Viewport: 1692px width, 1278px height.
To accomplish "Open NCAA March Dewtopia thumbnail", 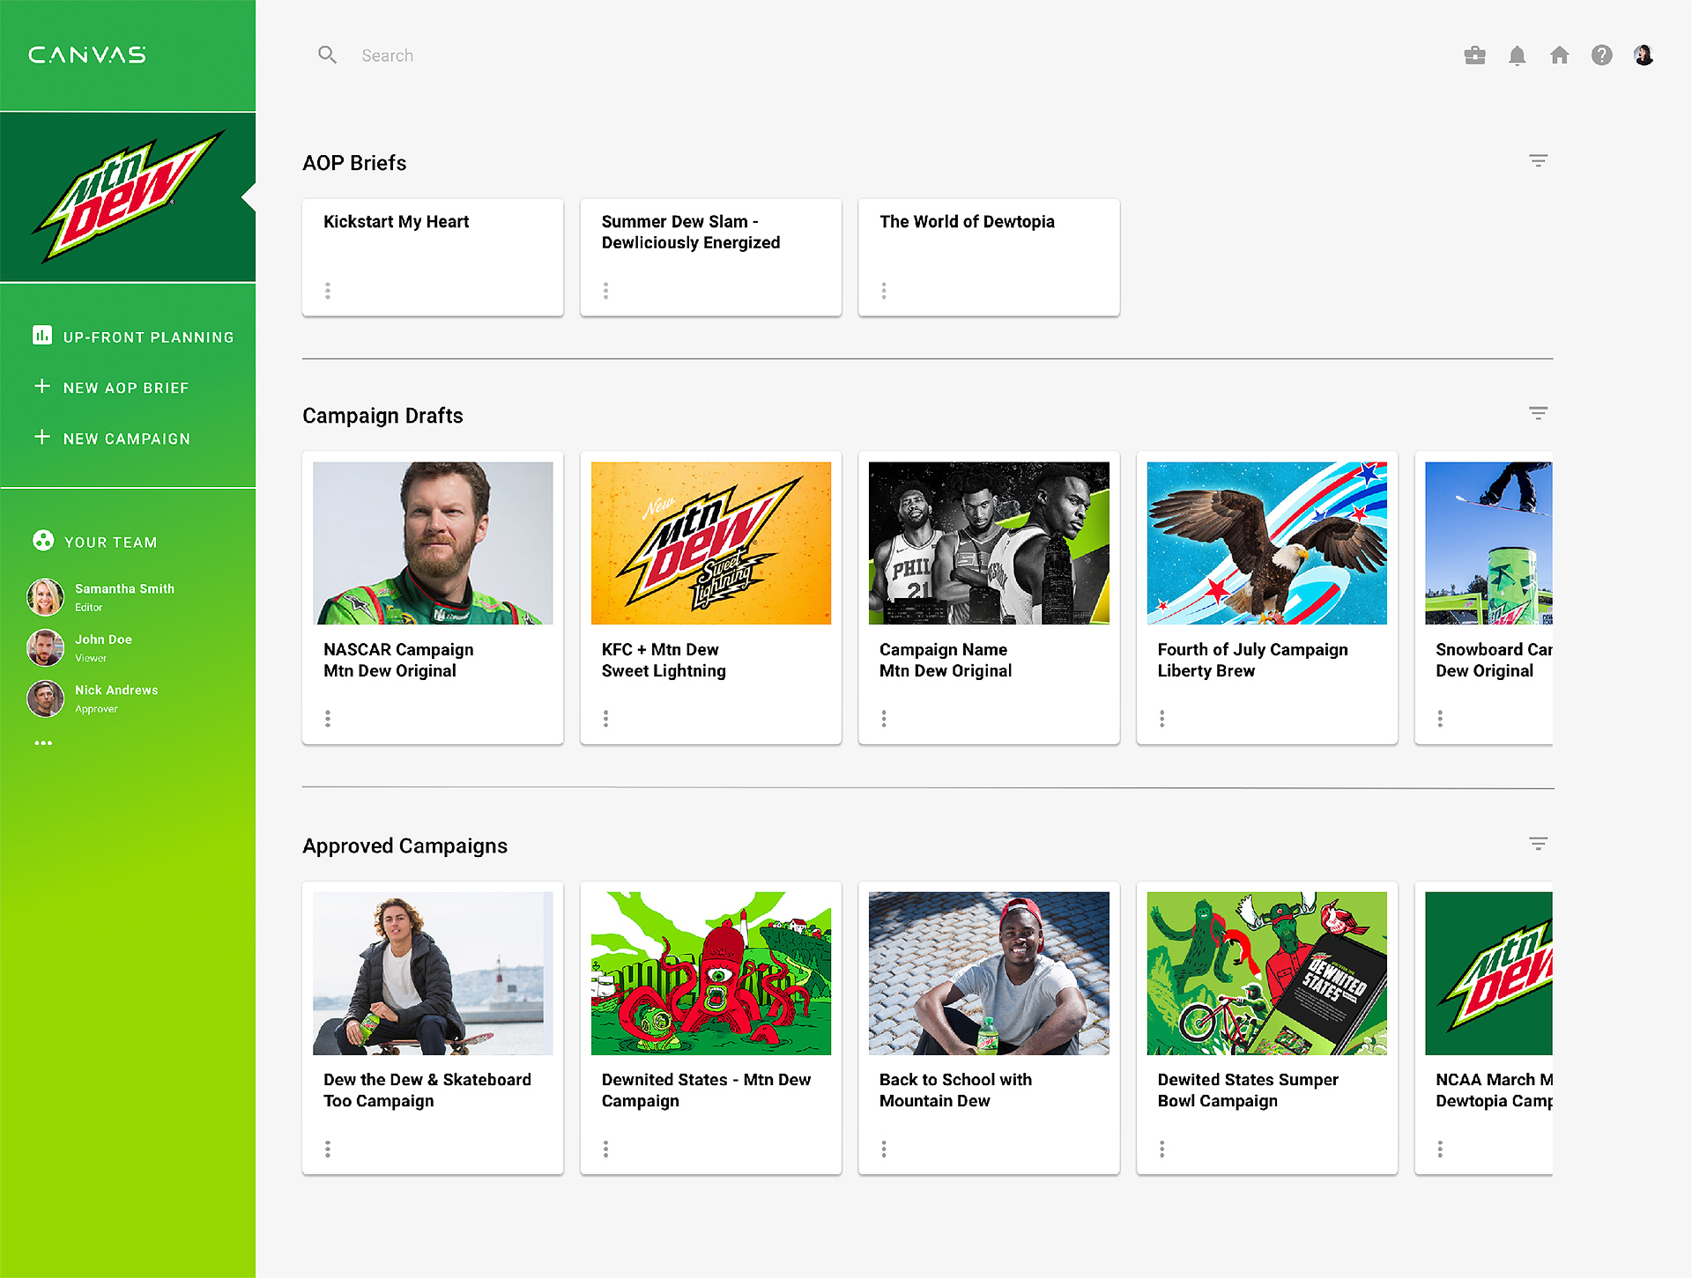I will (x=1488, y=973).
